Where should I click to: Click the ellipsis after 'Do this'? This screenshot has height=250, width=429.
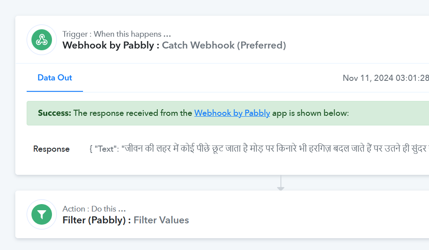coord(122,209)
